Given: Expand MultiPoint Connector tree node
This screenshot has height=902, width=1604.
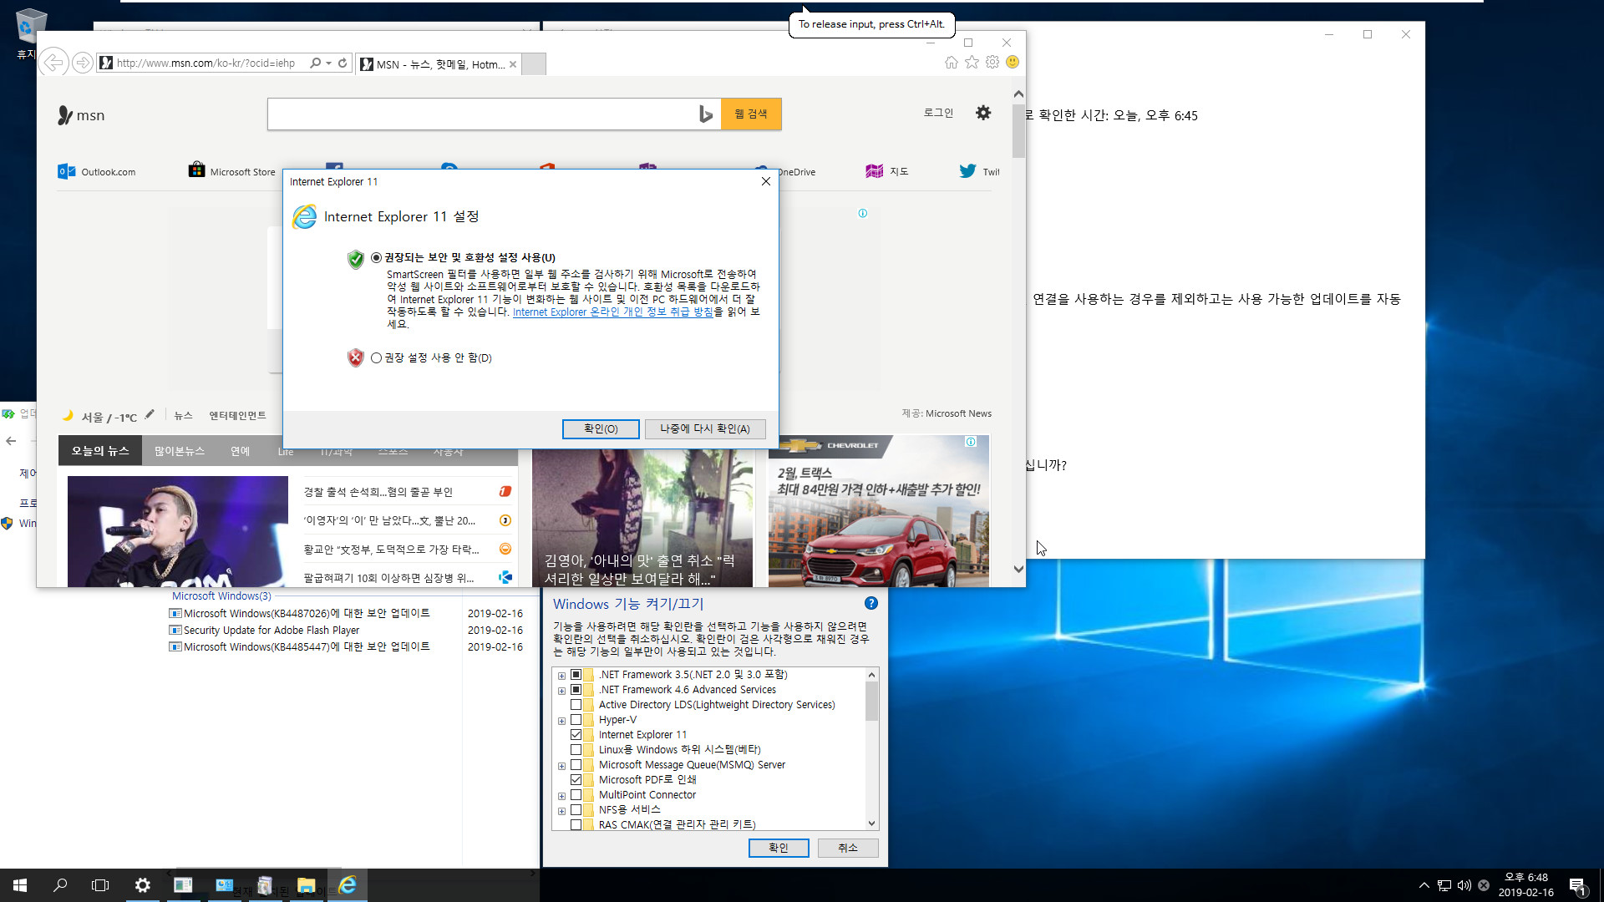Looking at the screenshot, I should (561, 796).
